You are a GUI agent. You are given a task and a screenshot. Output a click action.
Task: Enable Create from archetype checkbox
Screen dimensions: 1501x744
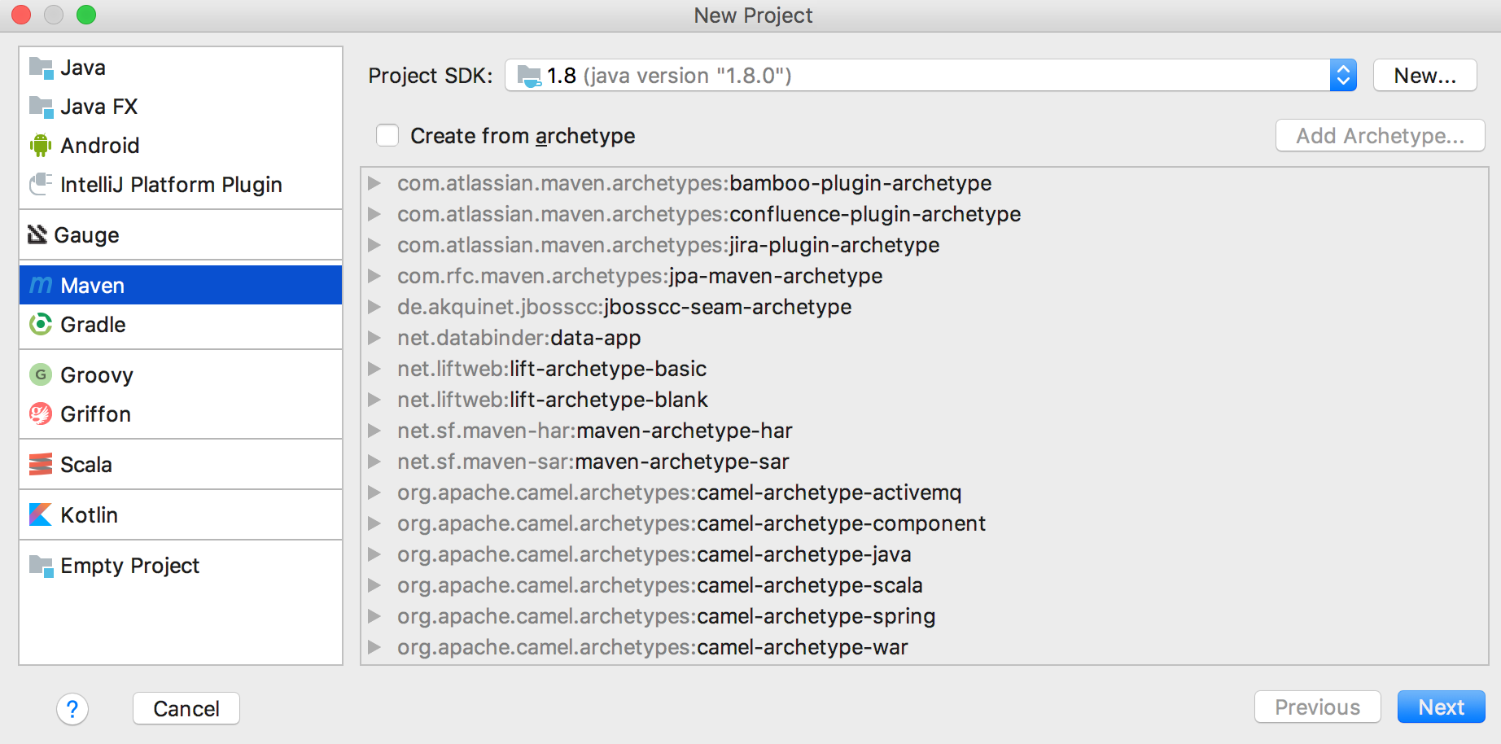[x=387, y=136]
